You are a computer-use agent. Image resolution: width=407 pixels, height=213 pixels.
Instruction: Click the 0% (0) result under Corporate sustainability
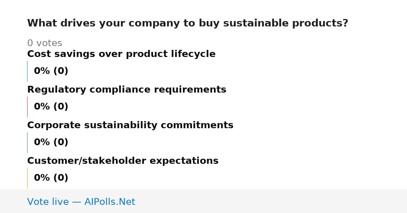pos(51,142)
